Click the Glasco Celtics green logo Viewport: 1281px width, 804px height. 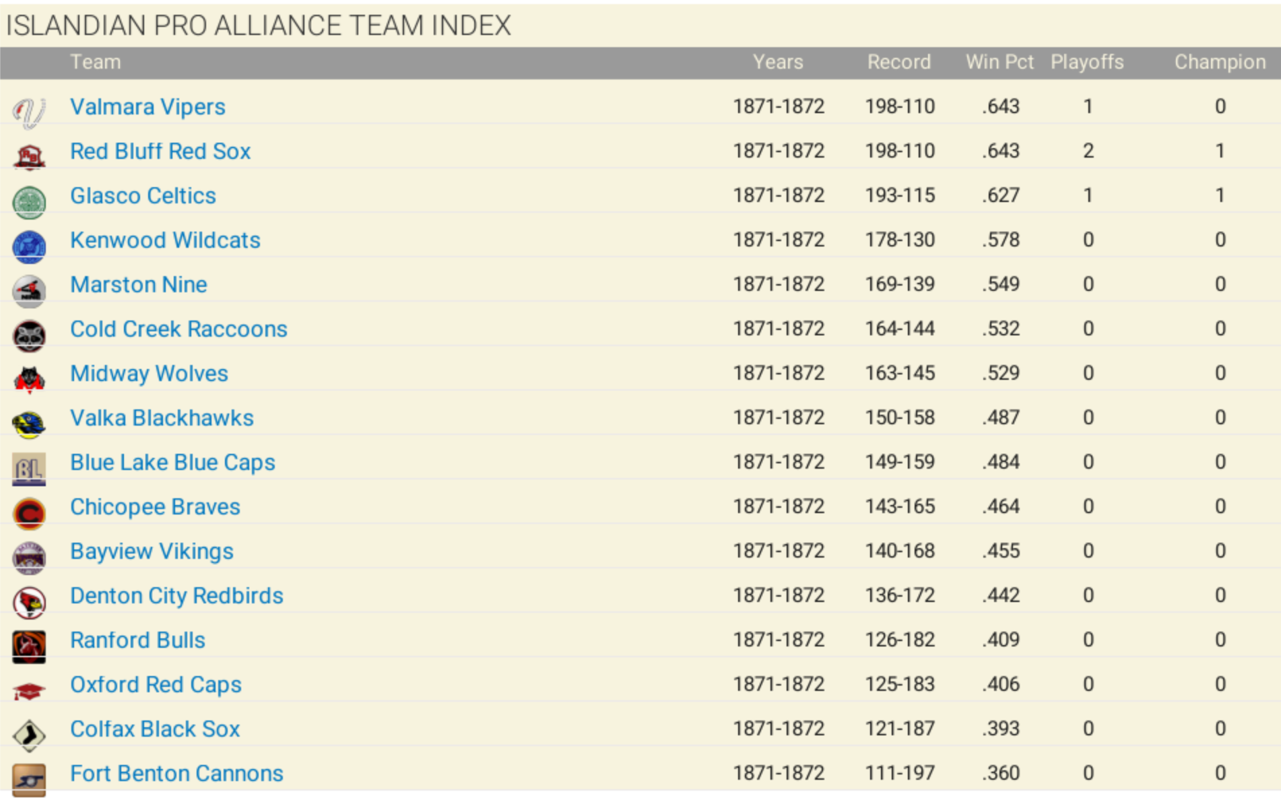29,201
